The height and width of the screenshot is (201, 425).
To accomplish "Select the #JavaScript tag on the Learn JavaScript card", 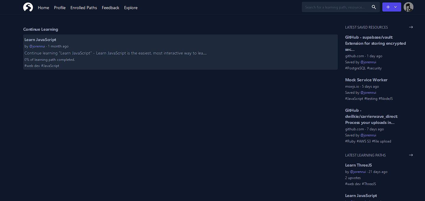I will click(50, 65).
